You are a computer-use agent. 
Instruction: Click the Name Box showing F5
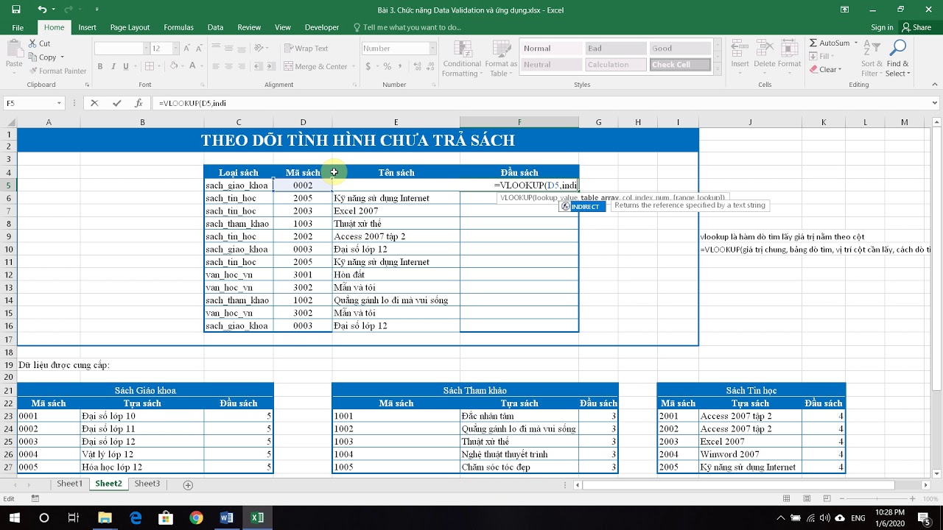point(33,103)
